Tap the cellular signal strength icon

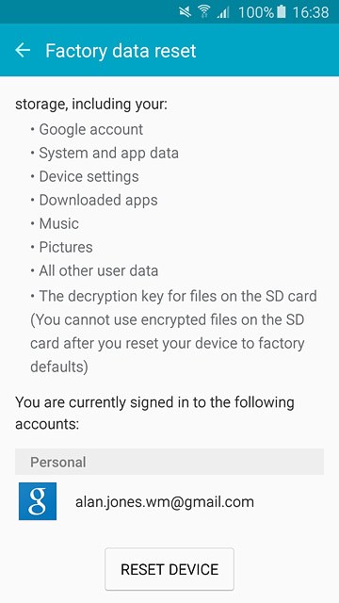tap(223, 12)
